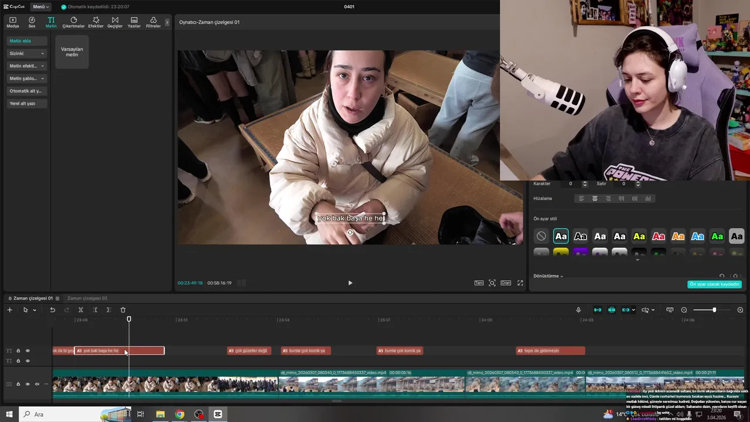Add the Varsayılan metin default text
Image resolution: width=750 pixels, height=422 pixels.
(71, 52)
